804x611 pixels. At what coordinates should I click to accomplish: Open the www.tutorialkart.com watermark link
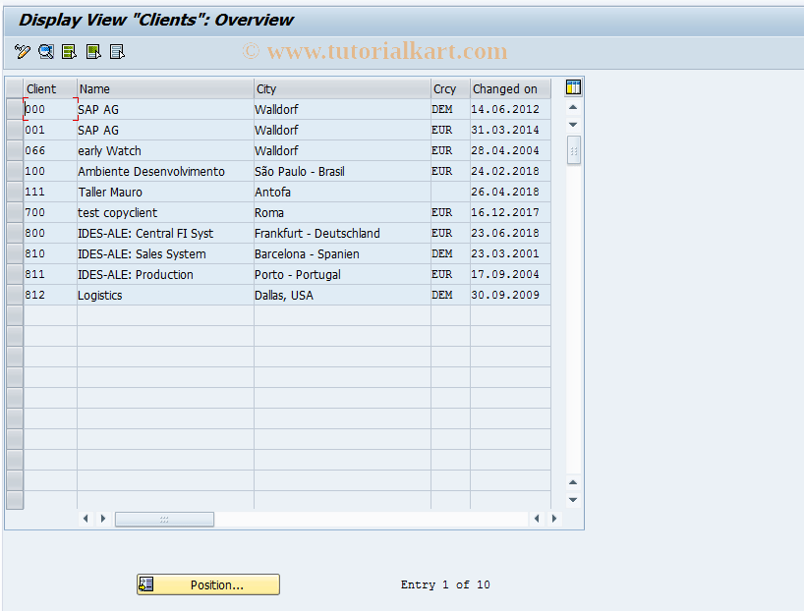click(x=375, y=50)
